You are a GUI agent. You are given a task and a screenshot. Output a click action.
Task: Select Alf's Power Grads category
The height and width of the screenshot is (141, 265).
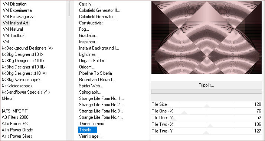point(17,130)
